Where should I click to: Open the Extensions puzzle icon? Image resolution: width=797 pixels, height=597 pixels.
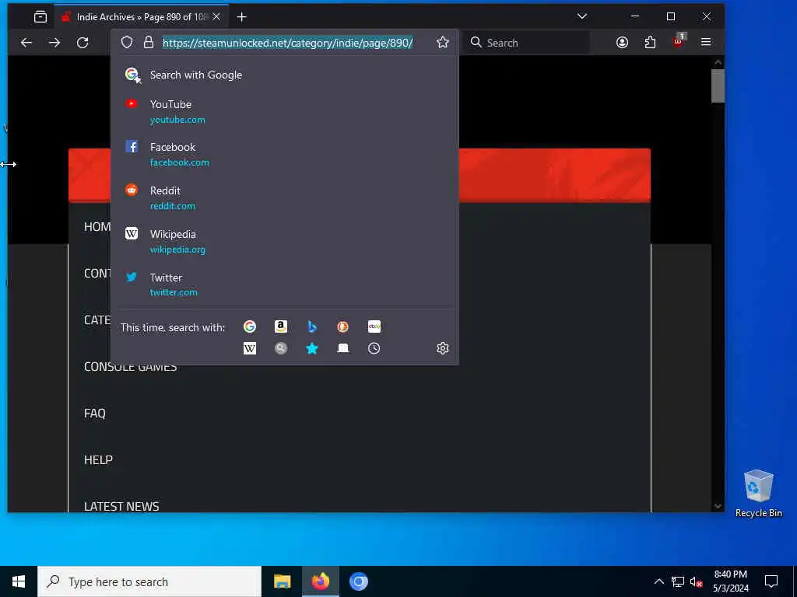click(x=650, y=42)
